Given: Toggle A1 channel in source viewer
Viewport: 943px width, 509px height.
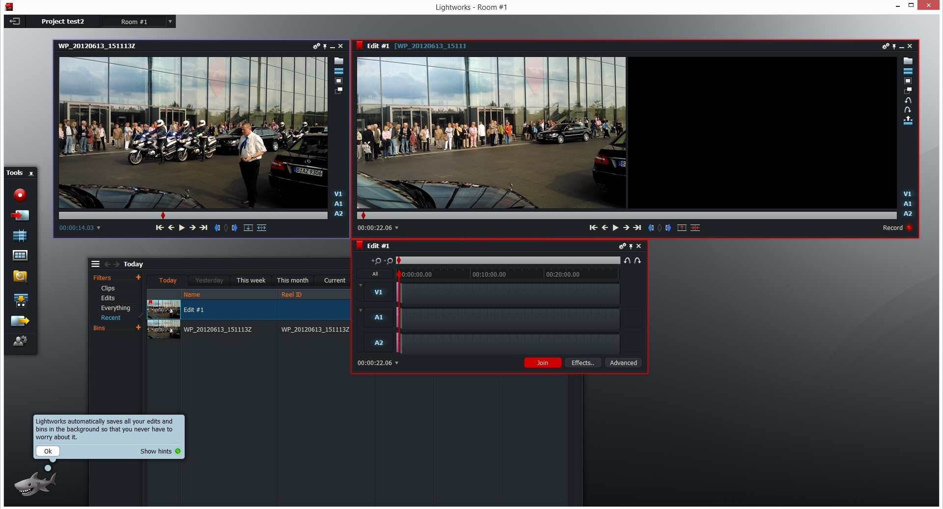Looking at the screenshot, I should click(338, 203).
